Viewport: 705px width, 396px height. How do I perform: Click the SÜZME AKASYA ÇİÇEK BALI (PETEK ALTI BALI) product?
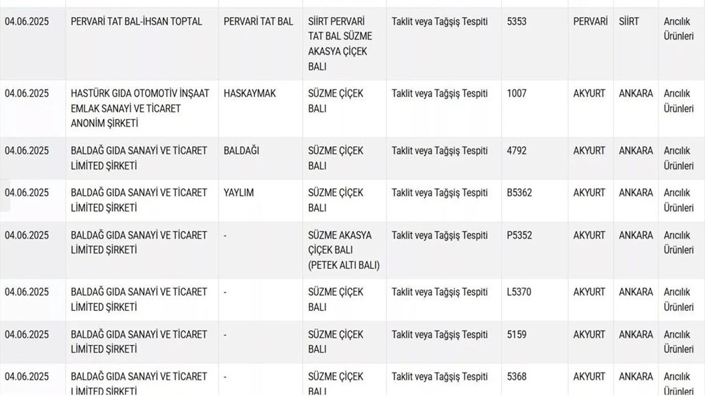point(343,250)
